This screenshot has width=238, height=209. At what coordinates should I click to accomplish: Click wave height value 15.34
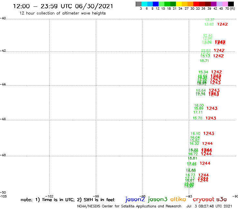click(x=203, y=72)
